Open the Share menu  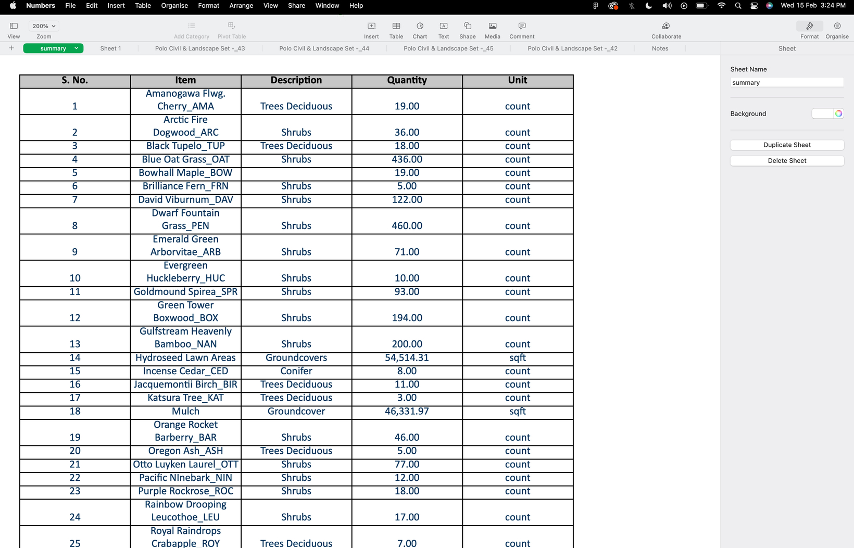296,6
